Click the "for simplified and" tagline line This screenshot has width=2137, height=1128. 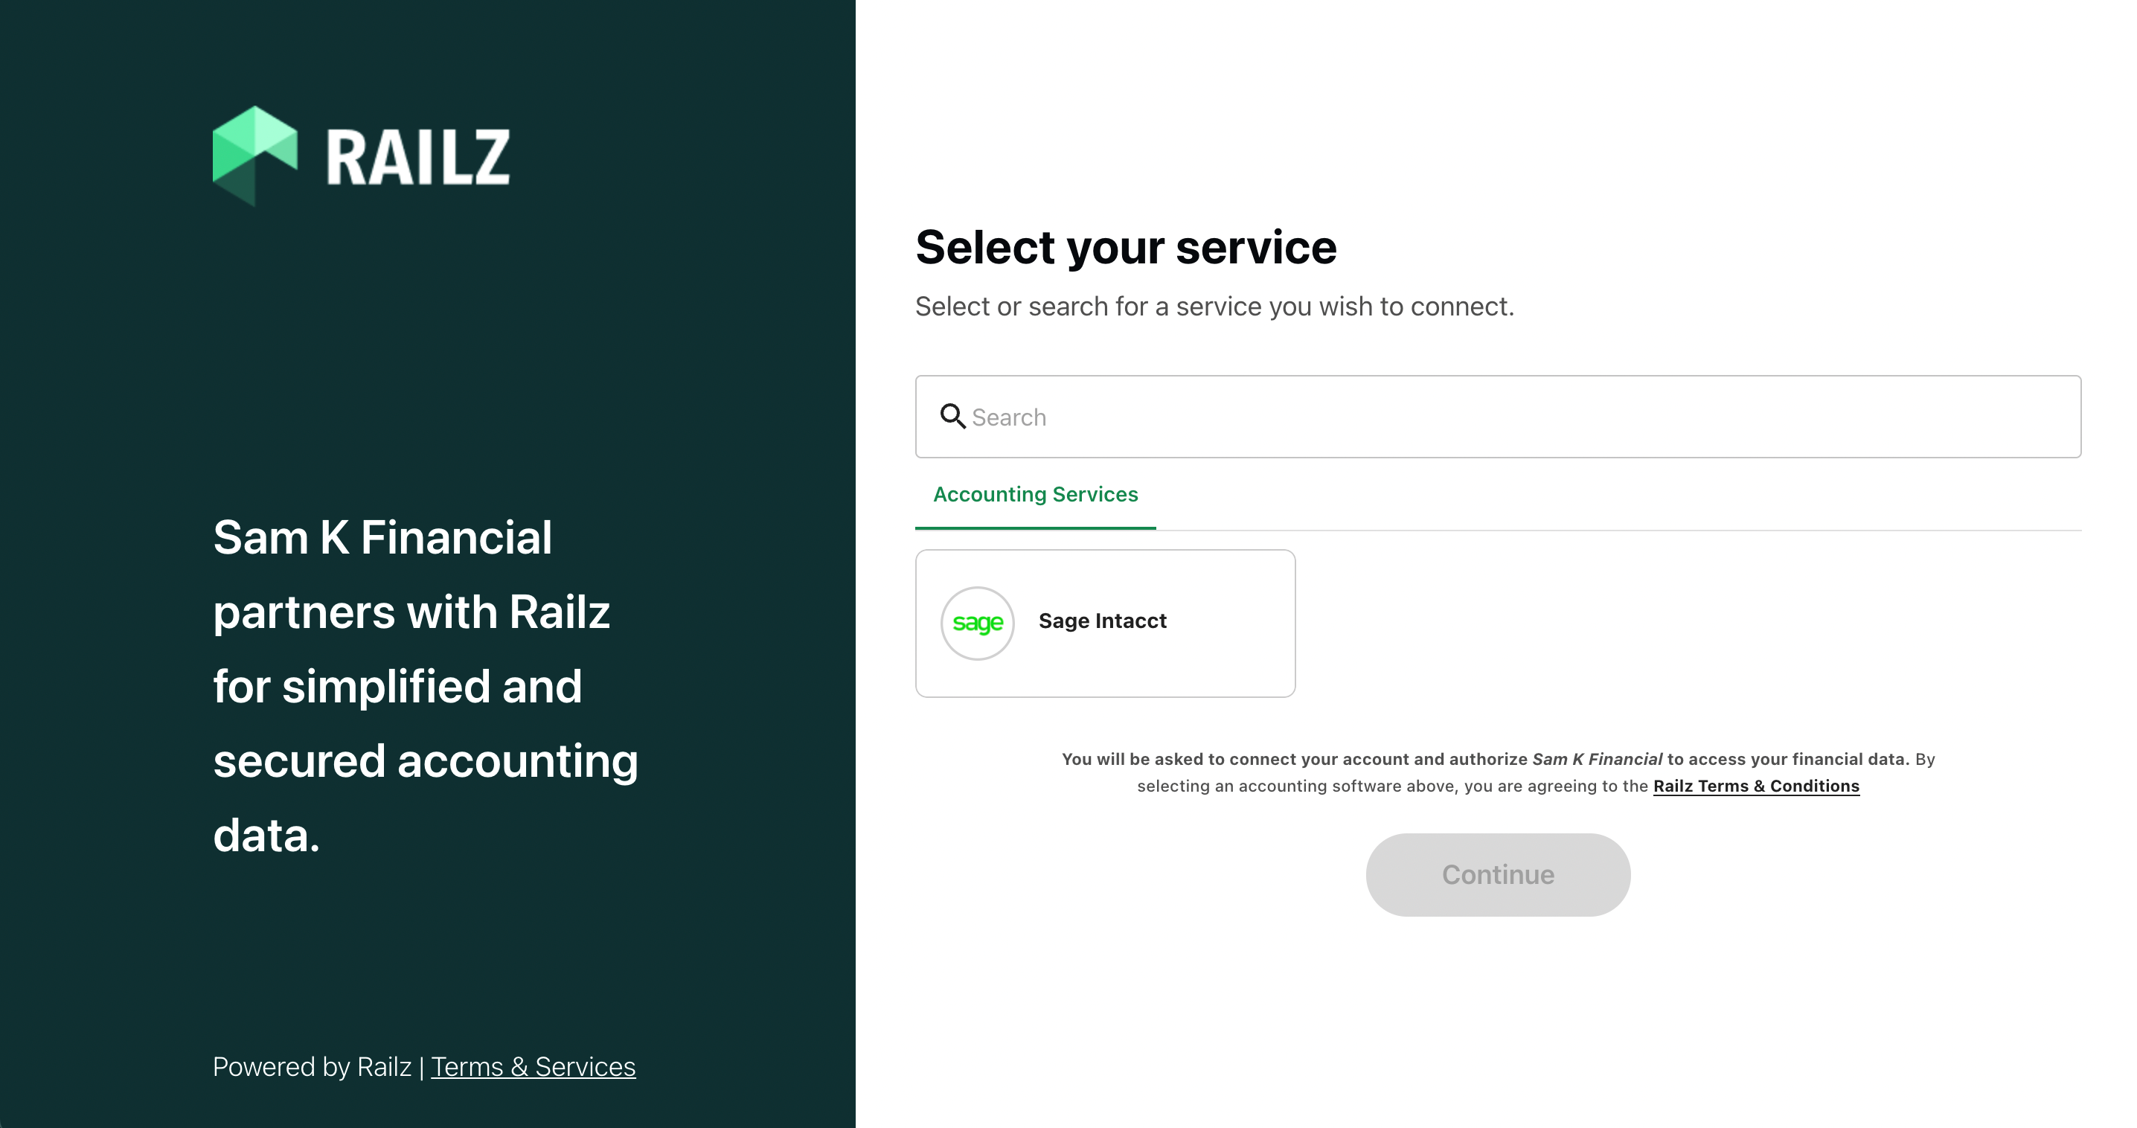coord(397,687)
